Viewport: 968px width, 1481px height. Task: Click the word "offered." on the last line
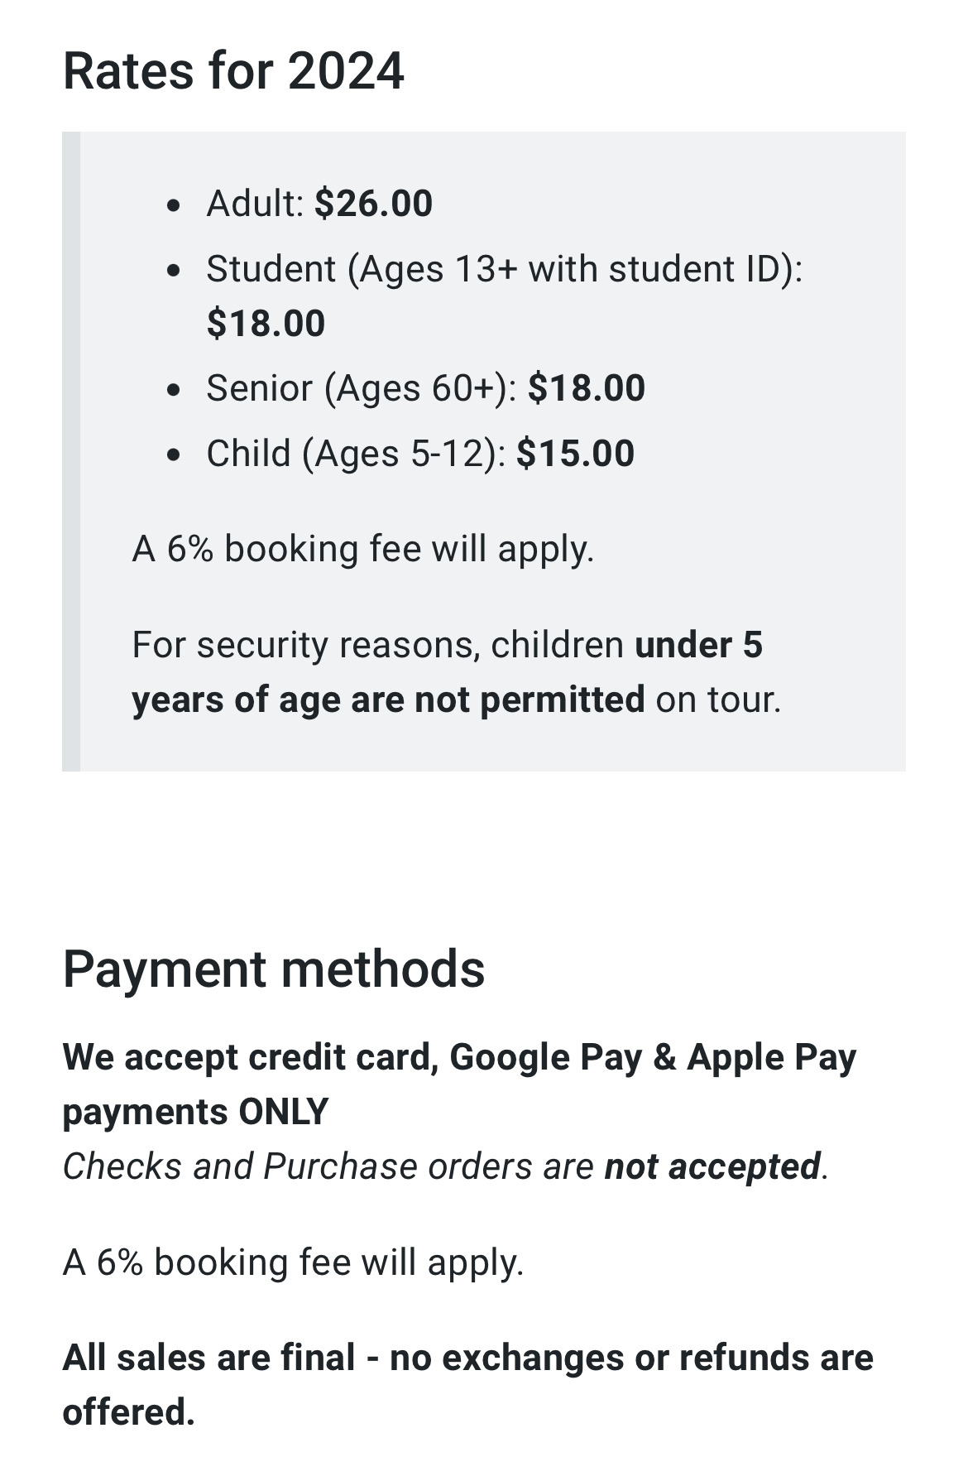(x=129, y=1412)
